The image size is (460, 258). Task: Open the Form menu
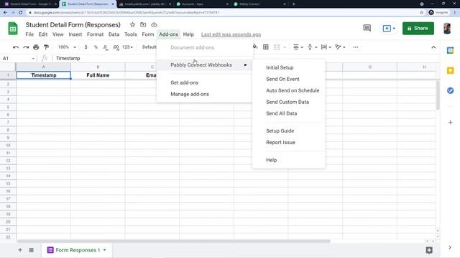tap(148, 34)
